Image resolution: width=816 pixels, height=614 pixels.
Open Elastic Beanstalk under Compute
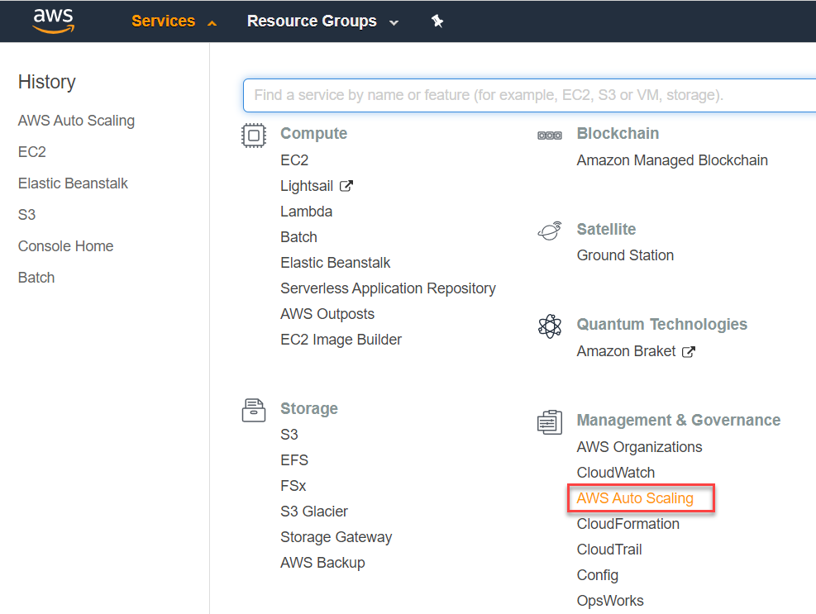pos(335,263)
